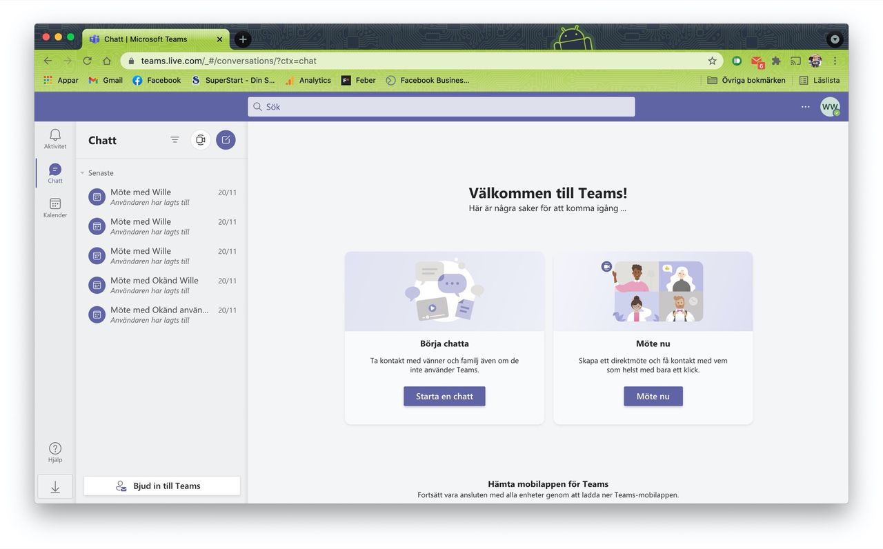Viewport: 883px width, 549px height.
Task: Open the Chrome profile picture icon
Action: (815, 61)
